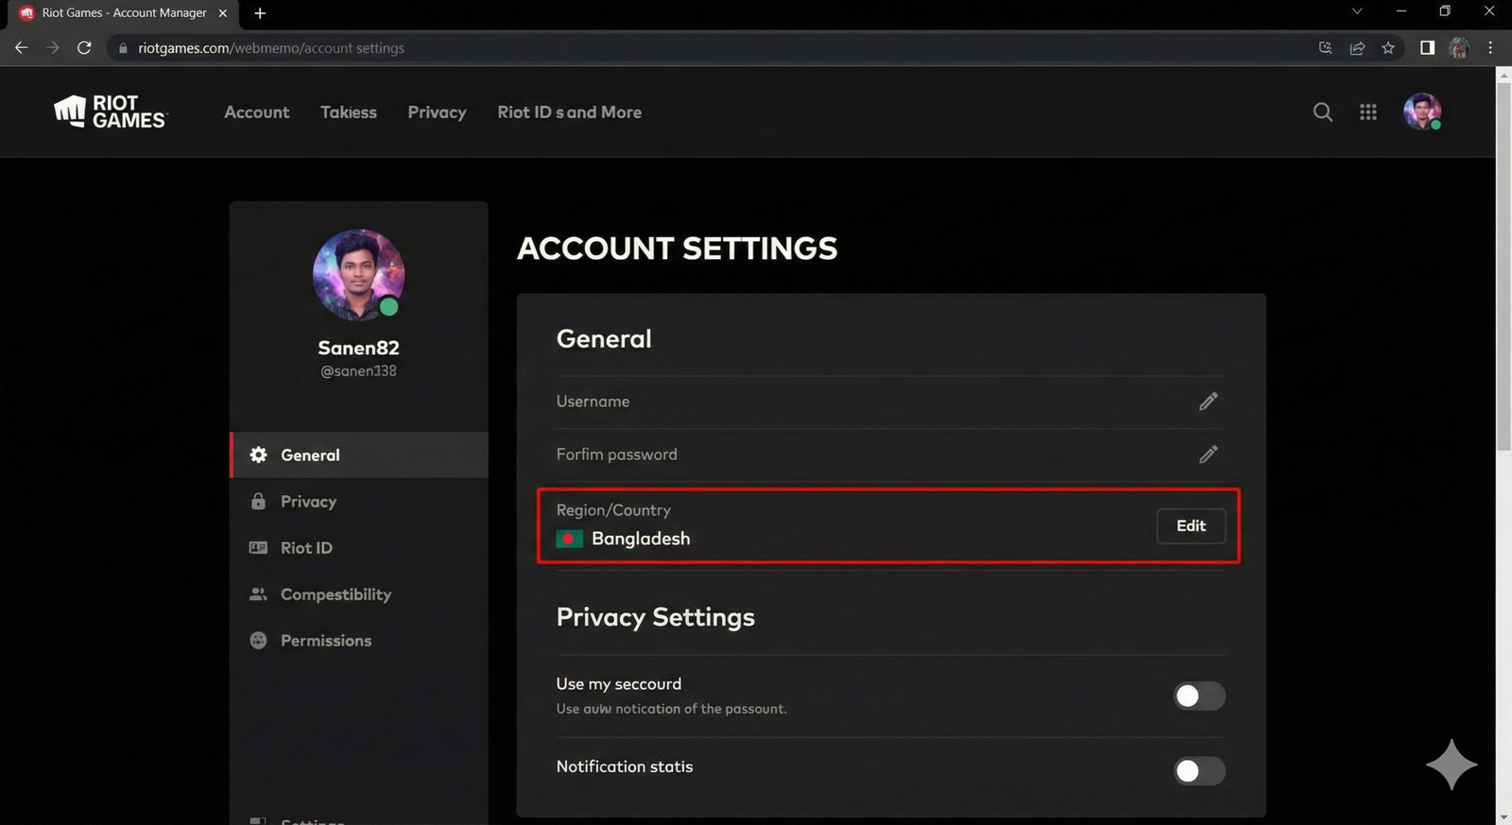The width and height of the screenshot is (1512, 825).
Task: Click the password pencil edit icon
Action: tap(1208, 455)
